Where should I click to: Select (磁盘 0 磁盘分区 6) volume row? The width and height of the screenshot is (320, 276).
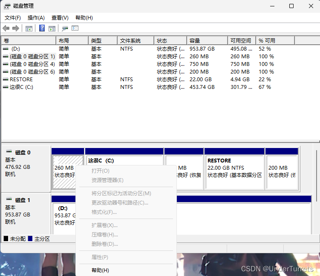[148, 72]
